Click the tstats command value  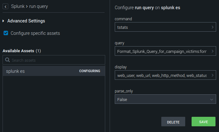123,28
